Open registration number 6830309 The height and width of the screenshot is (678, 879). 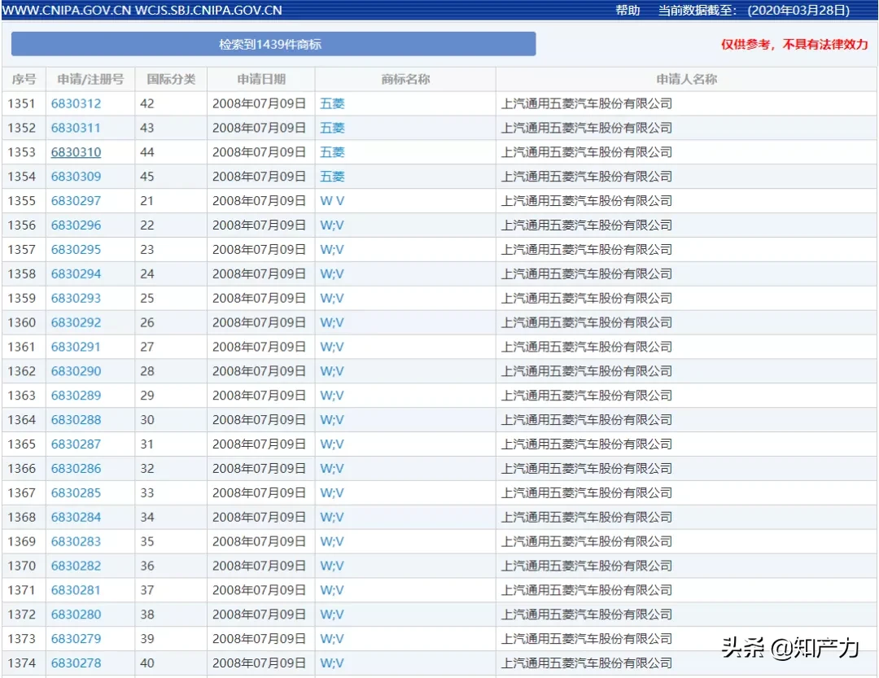77,177
